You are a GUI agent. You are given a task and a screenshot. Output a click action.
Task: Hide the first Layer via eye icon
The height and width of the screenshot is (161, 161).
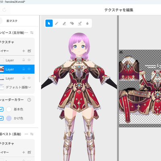[x=29, y=60]
